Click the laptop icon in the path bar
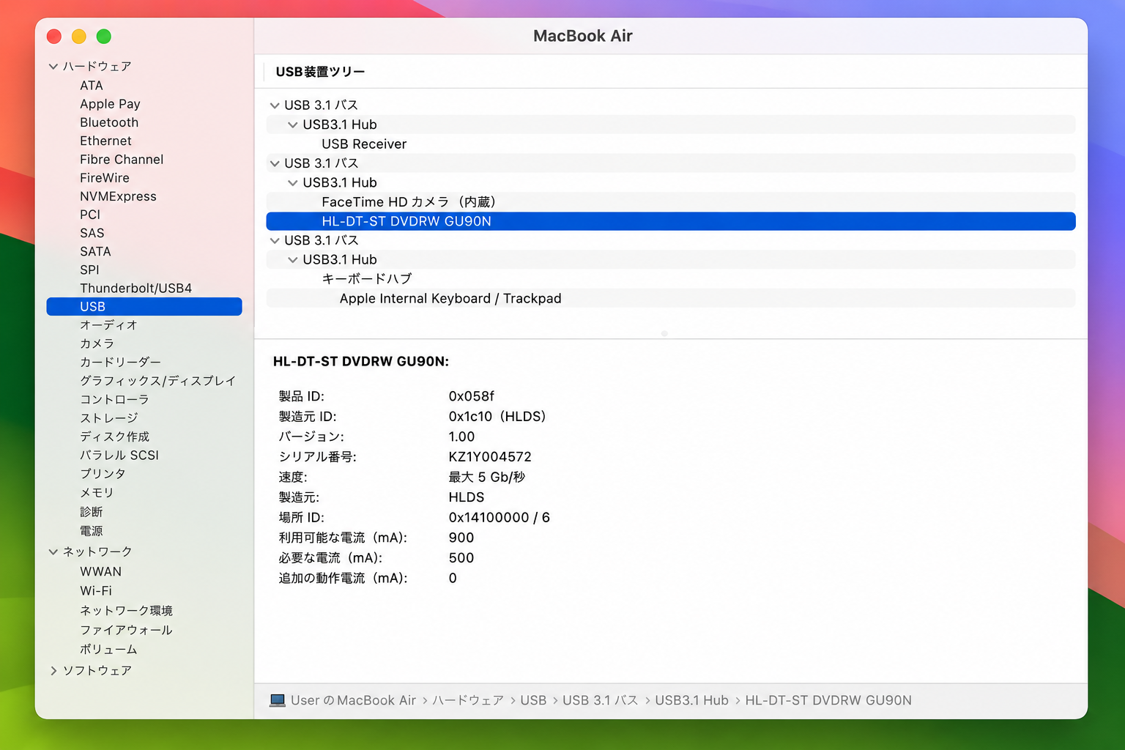1125x750 pixels. 278,700
